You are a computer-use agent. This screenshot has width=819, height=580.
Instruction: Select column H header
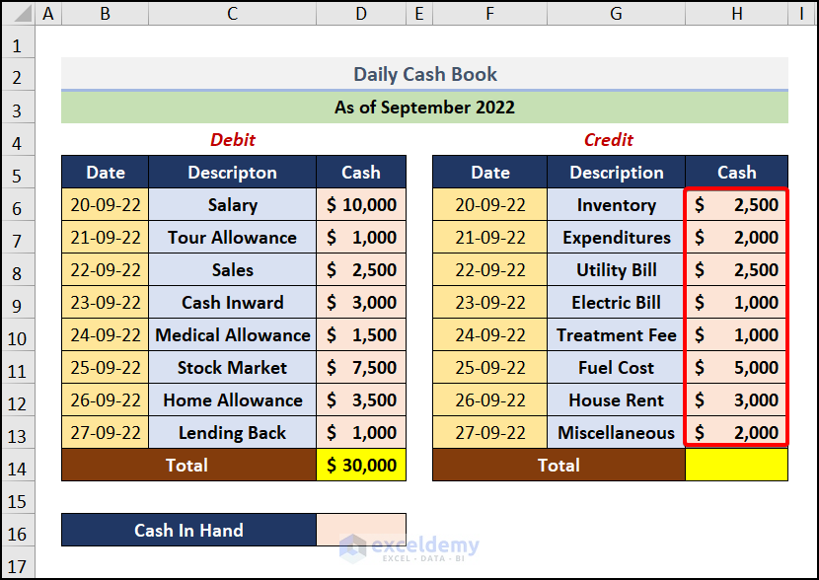point(736,13)
